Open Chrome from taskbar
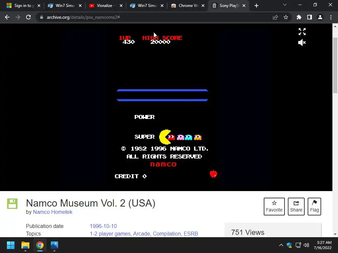Viewport: 338px width, 253px height. tap(40, 245)
